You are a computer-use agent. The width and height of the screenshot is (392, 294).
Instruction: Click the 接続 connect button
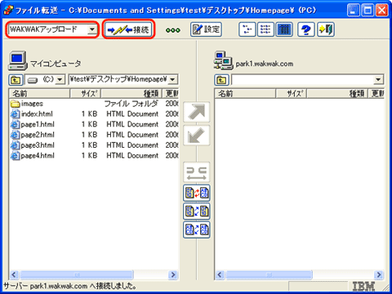tap(128, 29)
